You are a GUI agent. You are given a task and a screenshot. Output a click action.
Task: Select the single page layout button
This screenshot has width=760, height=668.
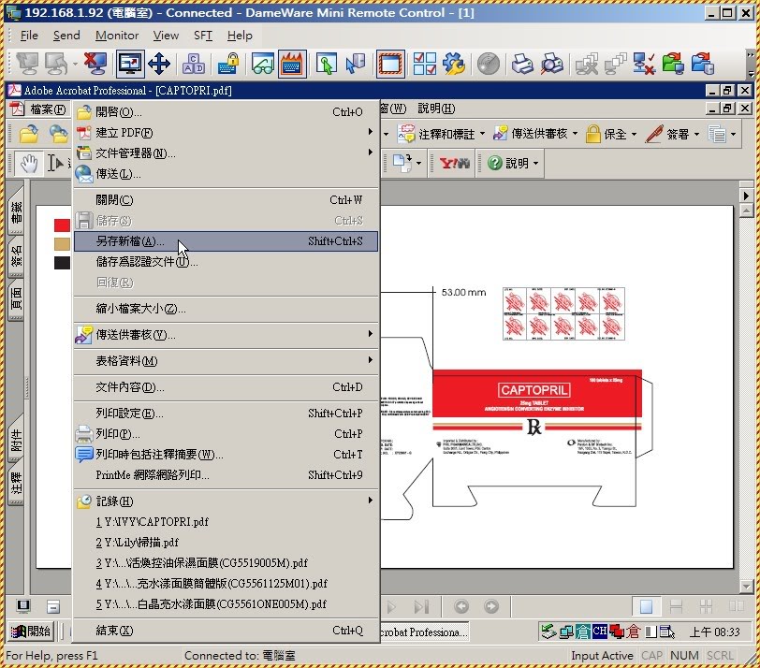tap(646, 606)
